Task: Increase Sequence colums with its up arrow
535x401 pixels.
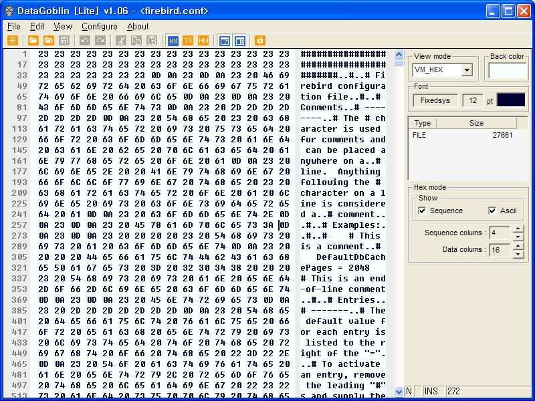Action: [518, 228]
